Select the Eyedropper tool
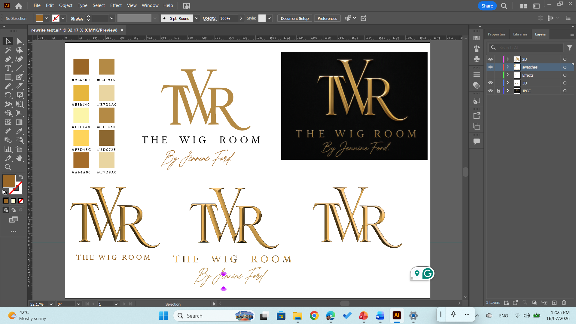This screenshot has height=324, width=576. [x=19, y=131]
